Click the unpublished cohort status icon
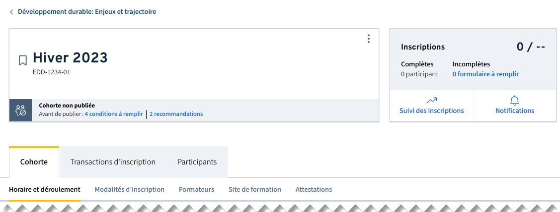This screenshot has height=212, width=560. pos(20,110)
